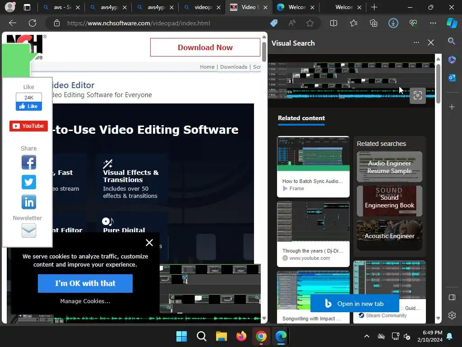The height and width of the screenshot is (347, 462).
Task: Open the Steam Community result card
Action: [389, 292]
